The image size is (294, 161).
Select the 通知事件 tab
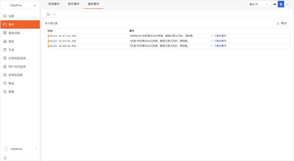coord(93,4)
